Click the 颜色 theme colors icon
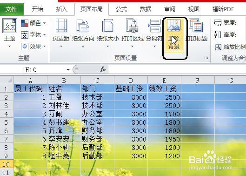This screenshot has width=246, height=176. [25, 23]
